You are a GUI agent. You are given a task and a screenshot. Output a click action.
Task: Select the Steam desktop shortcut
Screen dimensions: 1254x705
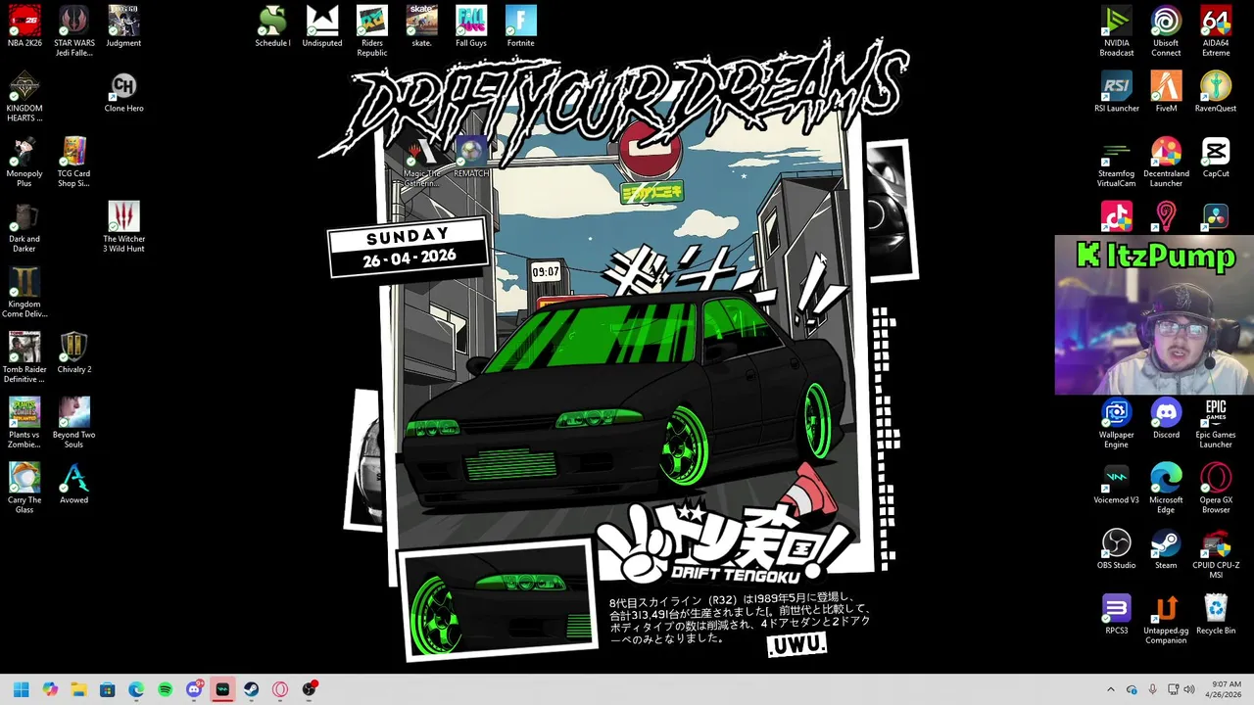point(1166,549)
